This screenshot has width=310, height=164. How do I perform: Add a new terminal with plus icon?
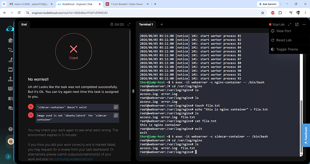162,25
